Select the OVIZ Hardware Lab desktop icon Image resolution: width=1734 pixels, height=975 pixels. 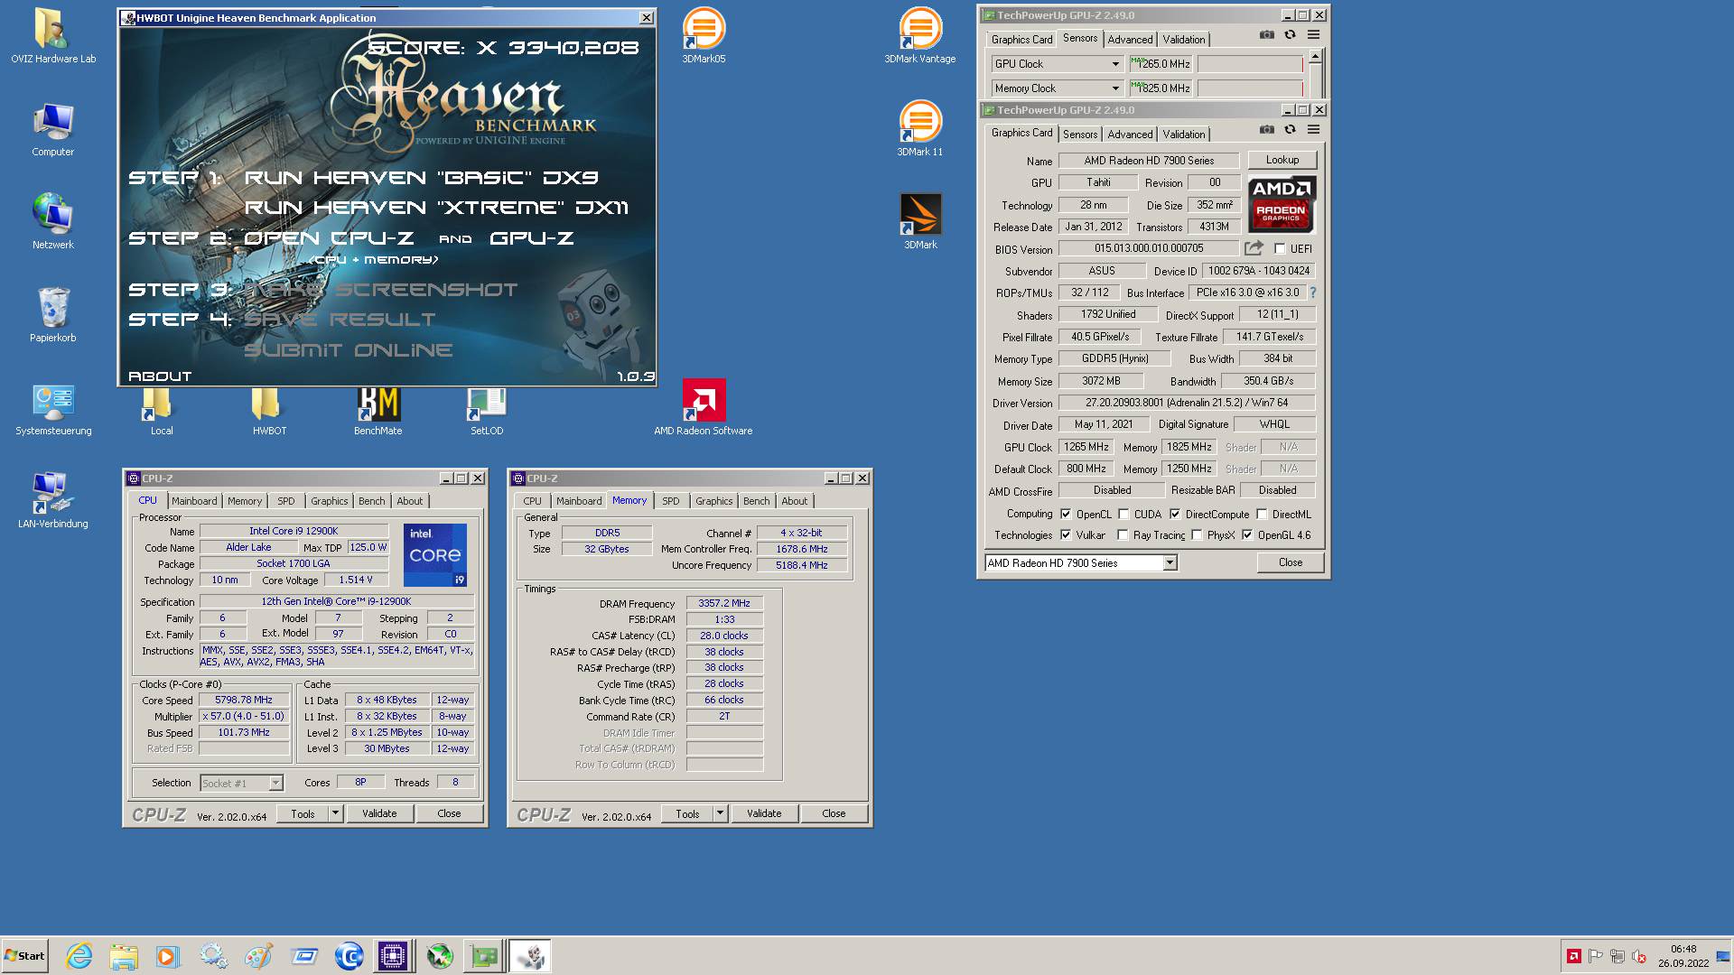pos(53,35)
